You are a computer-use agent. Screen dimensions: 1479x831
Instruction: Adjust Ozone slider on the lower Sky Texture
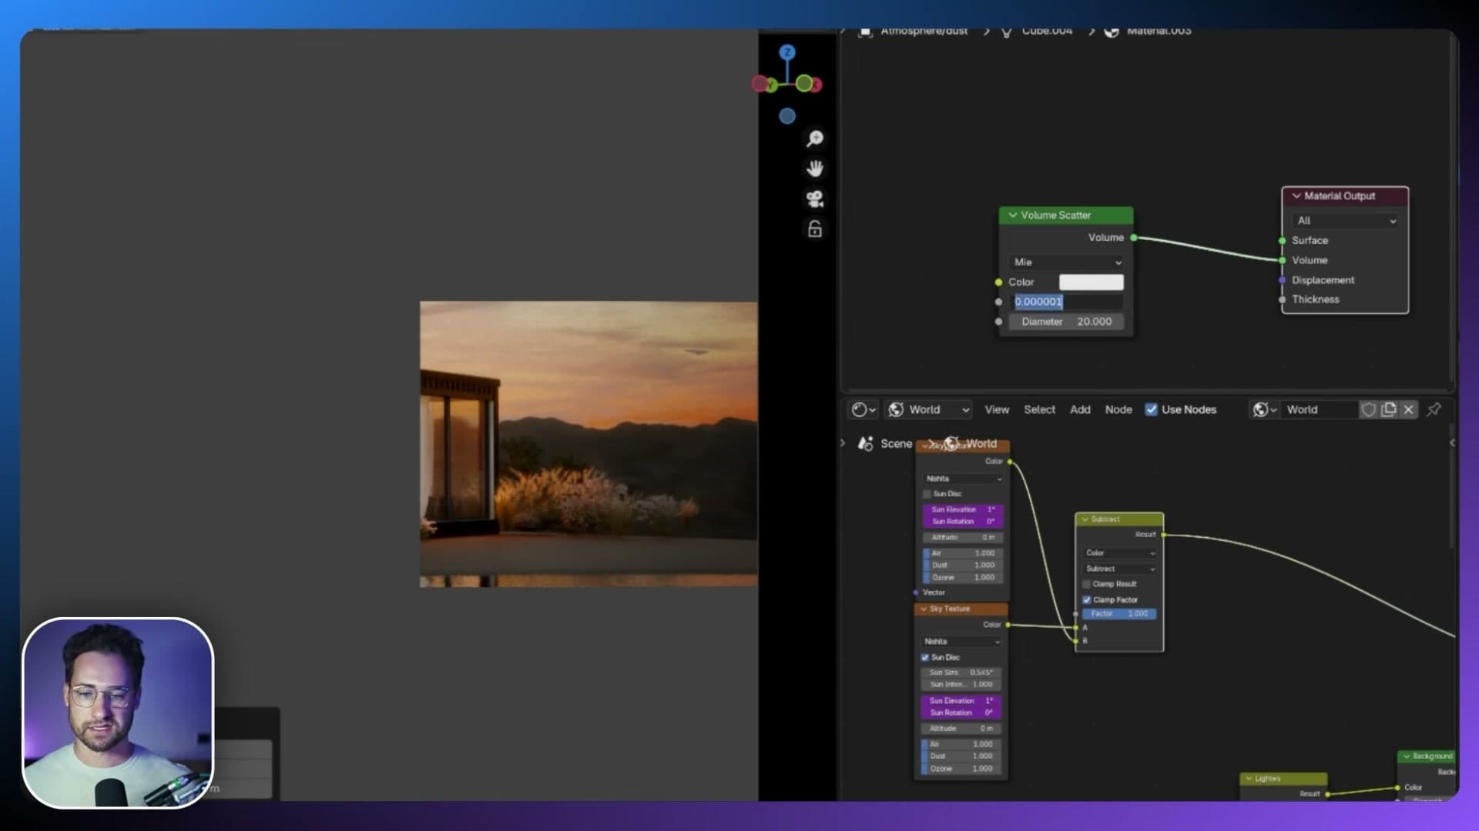(x=961, y=769)
